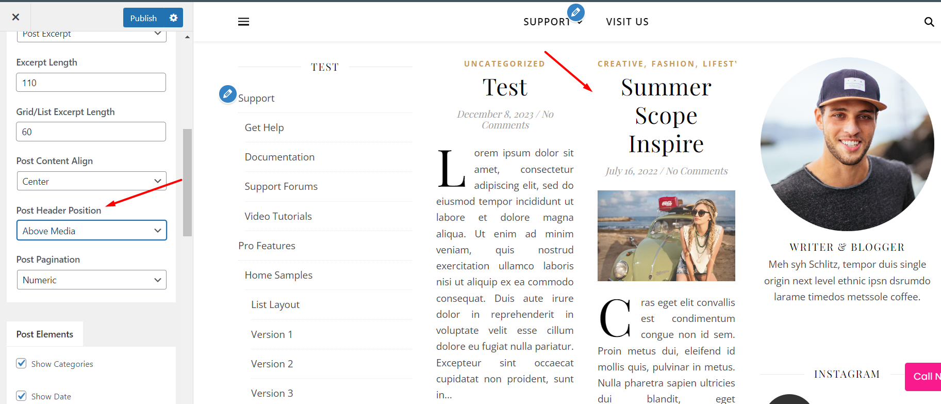Click the scrollbar up arrow
The height and width of the screenshot is (404, 941).
click(187, 37)
